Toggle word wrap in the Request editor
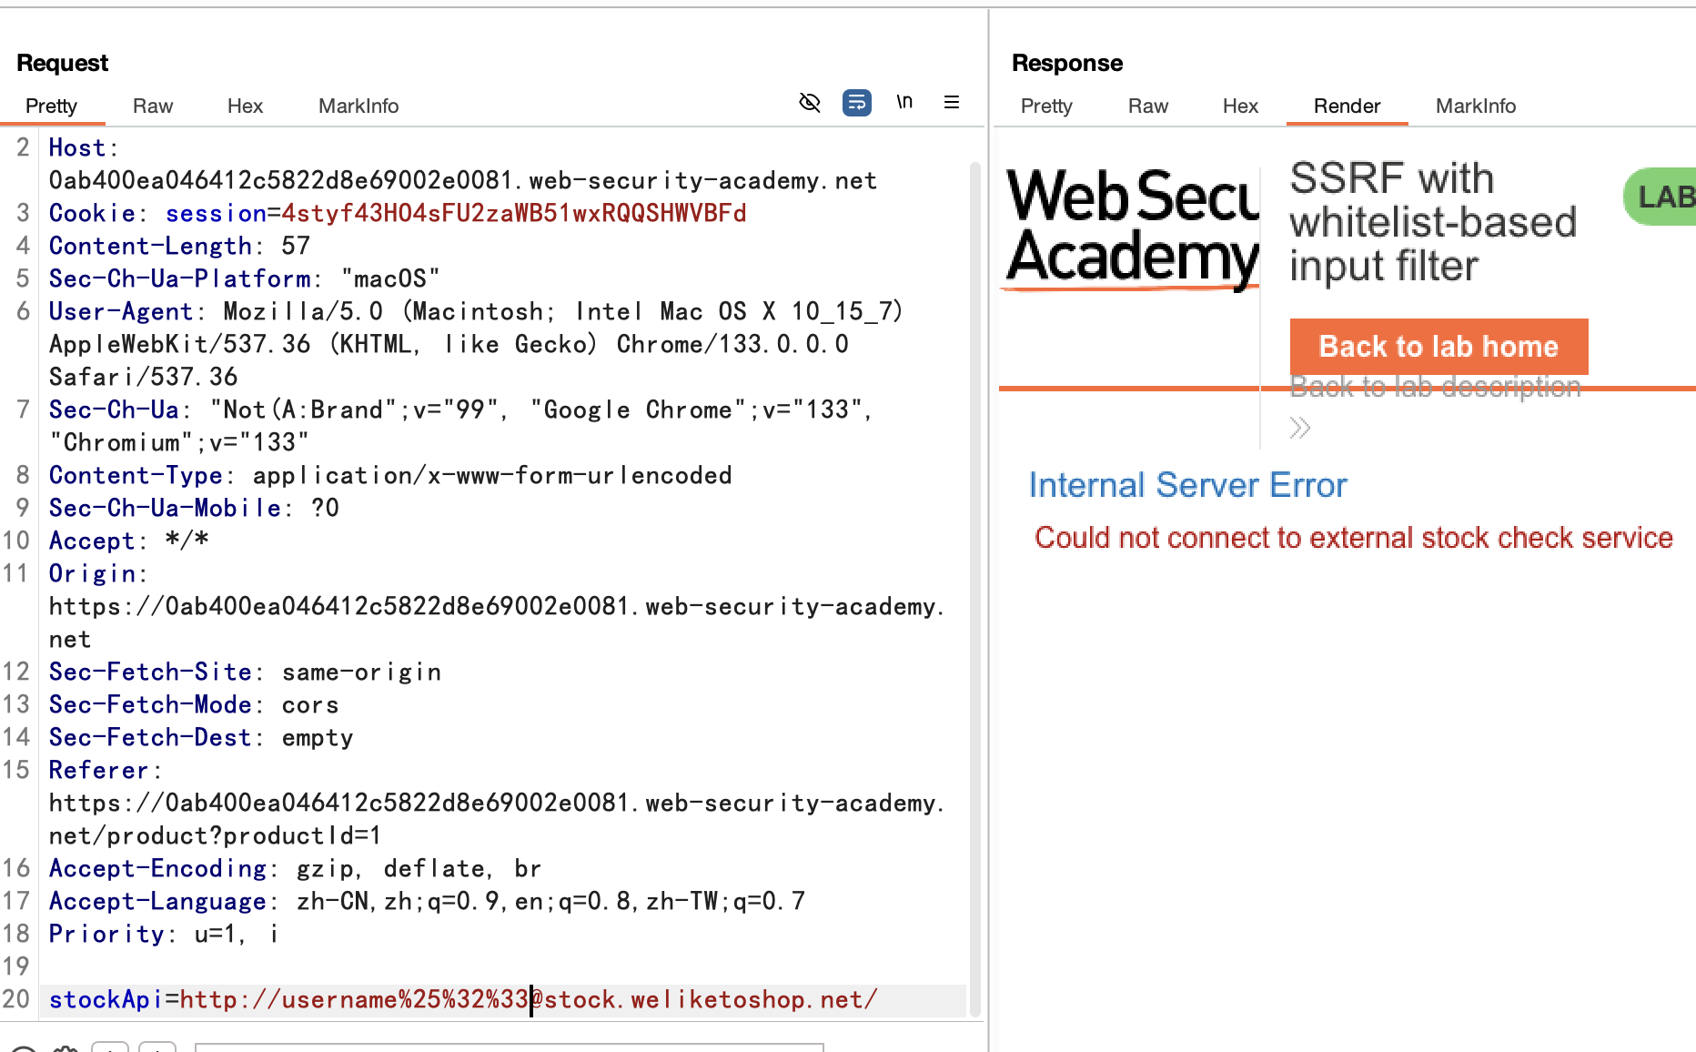The width and height of the screenshot is (1696, 1052). [856, 103]
